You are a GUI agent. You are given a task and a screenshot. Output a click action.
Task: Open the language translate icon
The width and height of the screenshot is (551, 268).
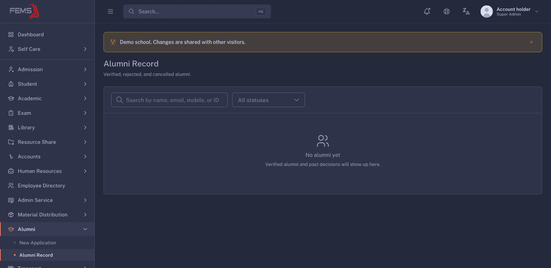click(x=466, y=11)
